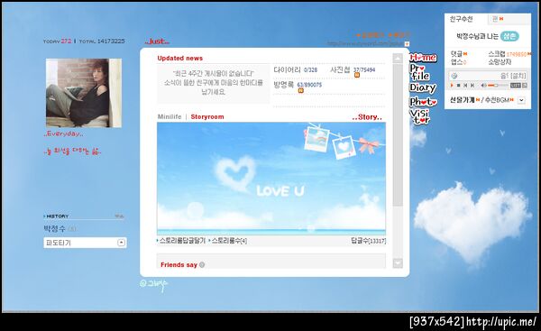Adjust the BGM volume slider
The height and width of the screenshot is (331, 541).
498,86
